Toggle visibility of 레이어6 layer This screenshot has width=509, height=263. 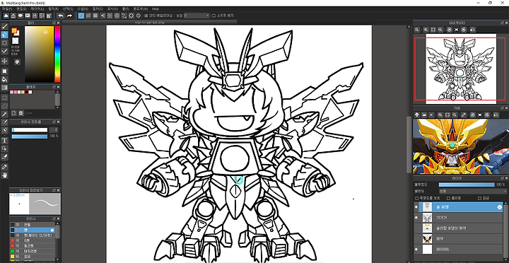[x=416, y=249]
